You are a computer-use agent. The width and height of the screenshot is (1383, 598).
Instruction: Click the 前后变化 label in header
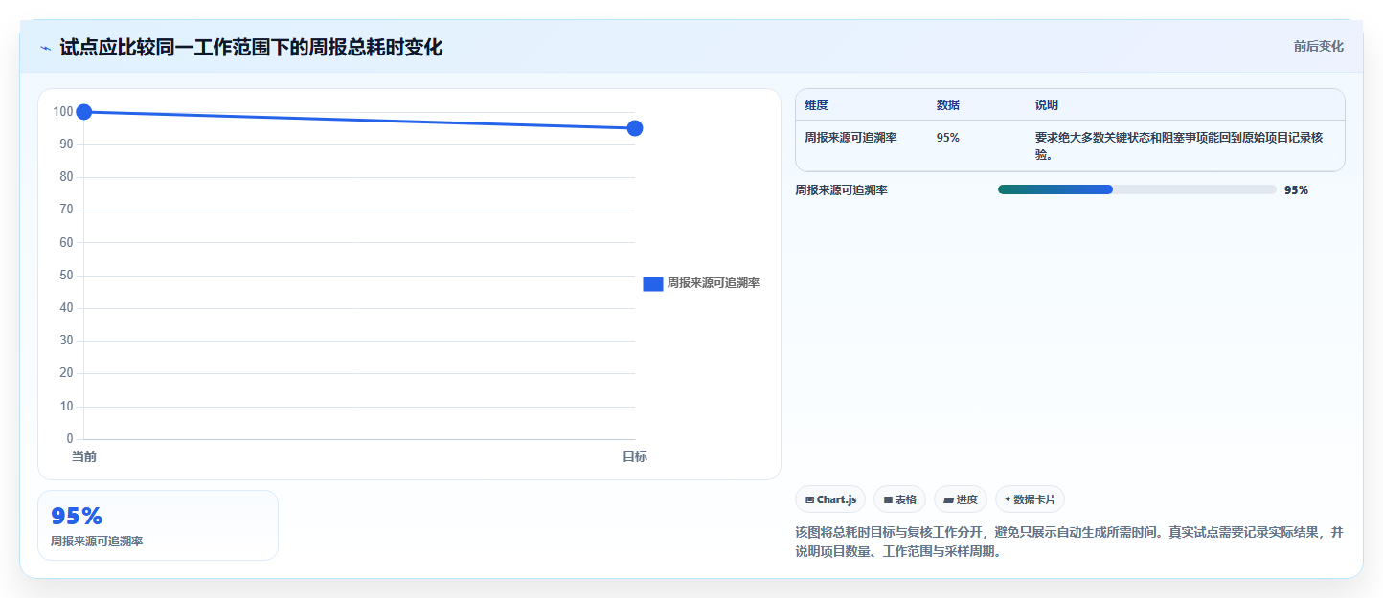pyautogui.click(x=1318, y=47)
